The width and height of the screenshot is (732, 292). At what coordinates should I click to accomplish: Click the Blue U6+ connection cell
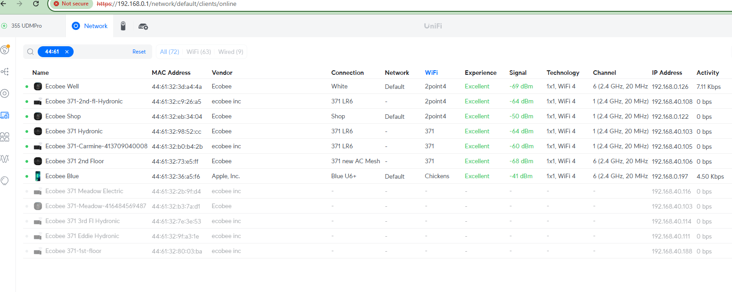(x=344, y=176)
